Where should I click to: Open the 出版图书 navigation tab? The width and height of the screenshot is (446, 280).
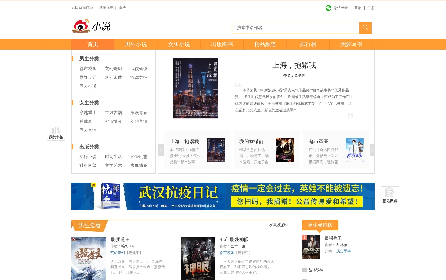click(222, 44)
